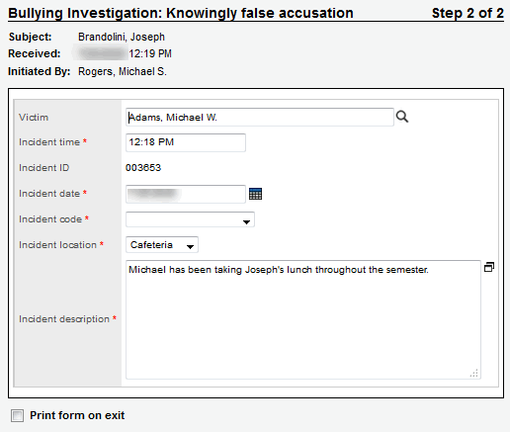Click the Incident ID value 003653

[x=143, y=168]
